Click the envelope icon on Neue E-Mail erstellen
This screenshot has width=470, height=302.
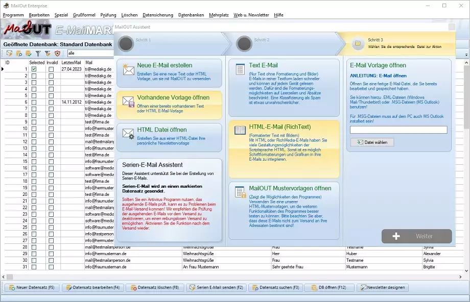click(128, 70)
